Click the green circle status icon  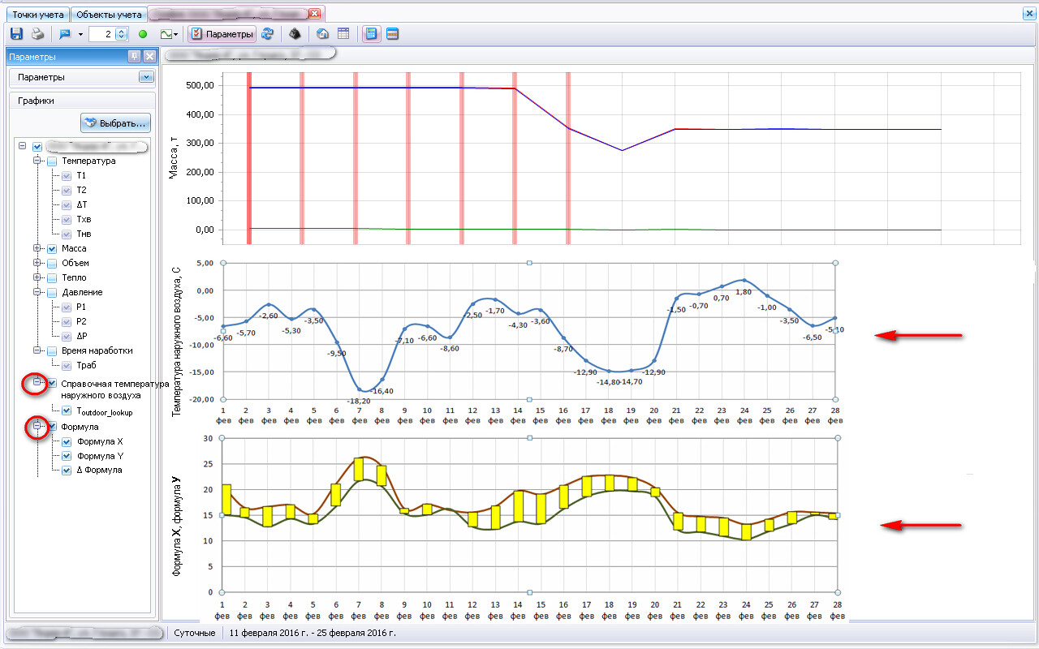(143, 34)
